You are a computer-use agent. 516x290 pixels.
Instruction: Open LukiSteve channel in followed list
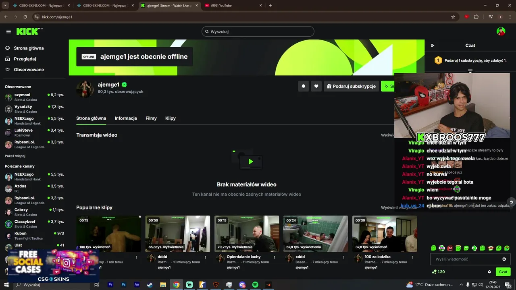(x=34, y=133)
